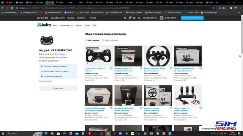Screen dimensions: 243x136
Task: Click the page vertical scrollbar
Action: click(x=242, y=36)
